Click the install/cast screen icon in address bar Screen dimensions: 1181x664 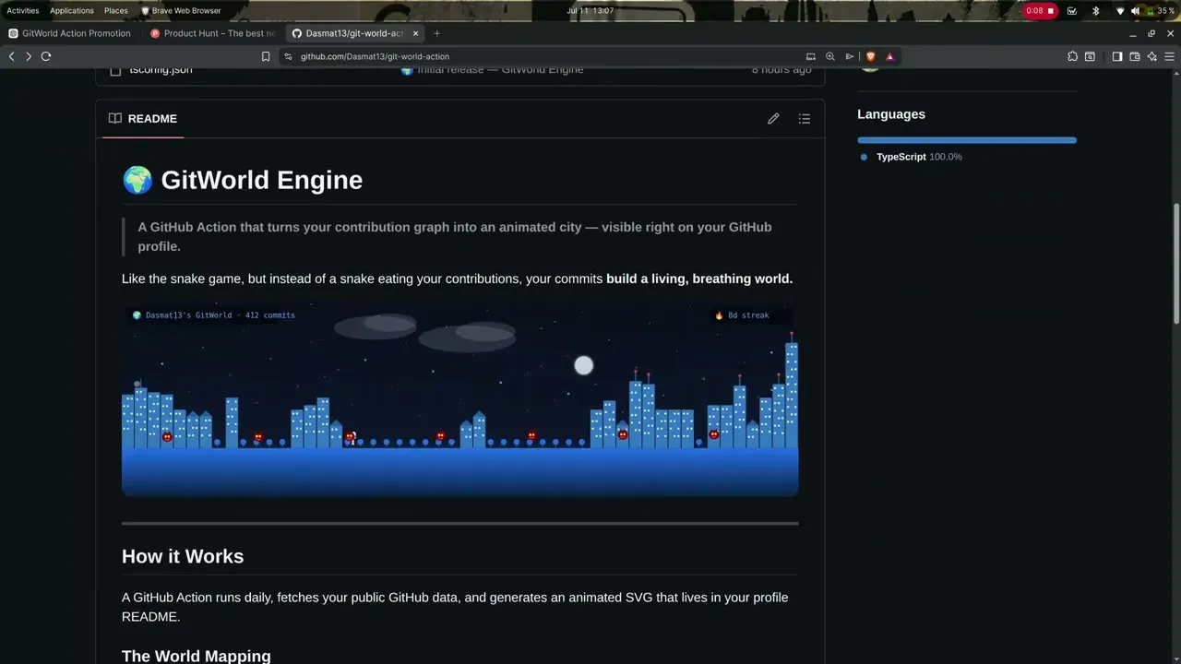pos(811,56)
